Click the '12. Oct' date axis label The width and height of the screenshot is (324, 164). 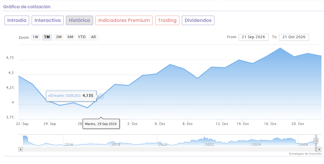click(x=222, y=124)
